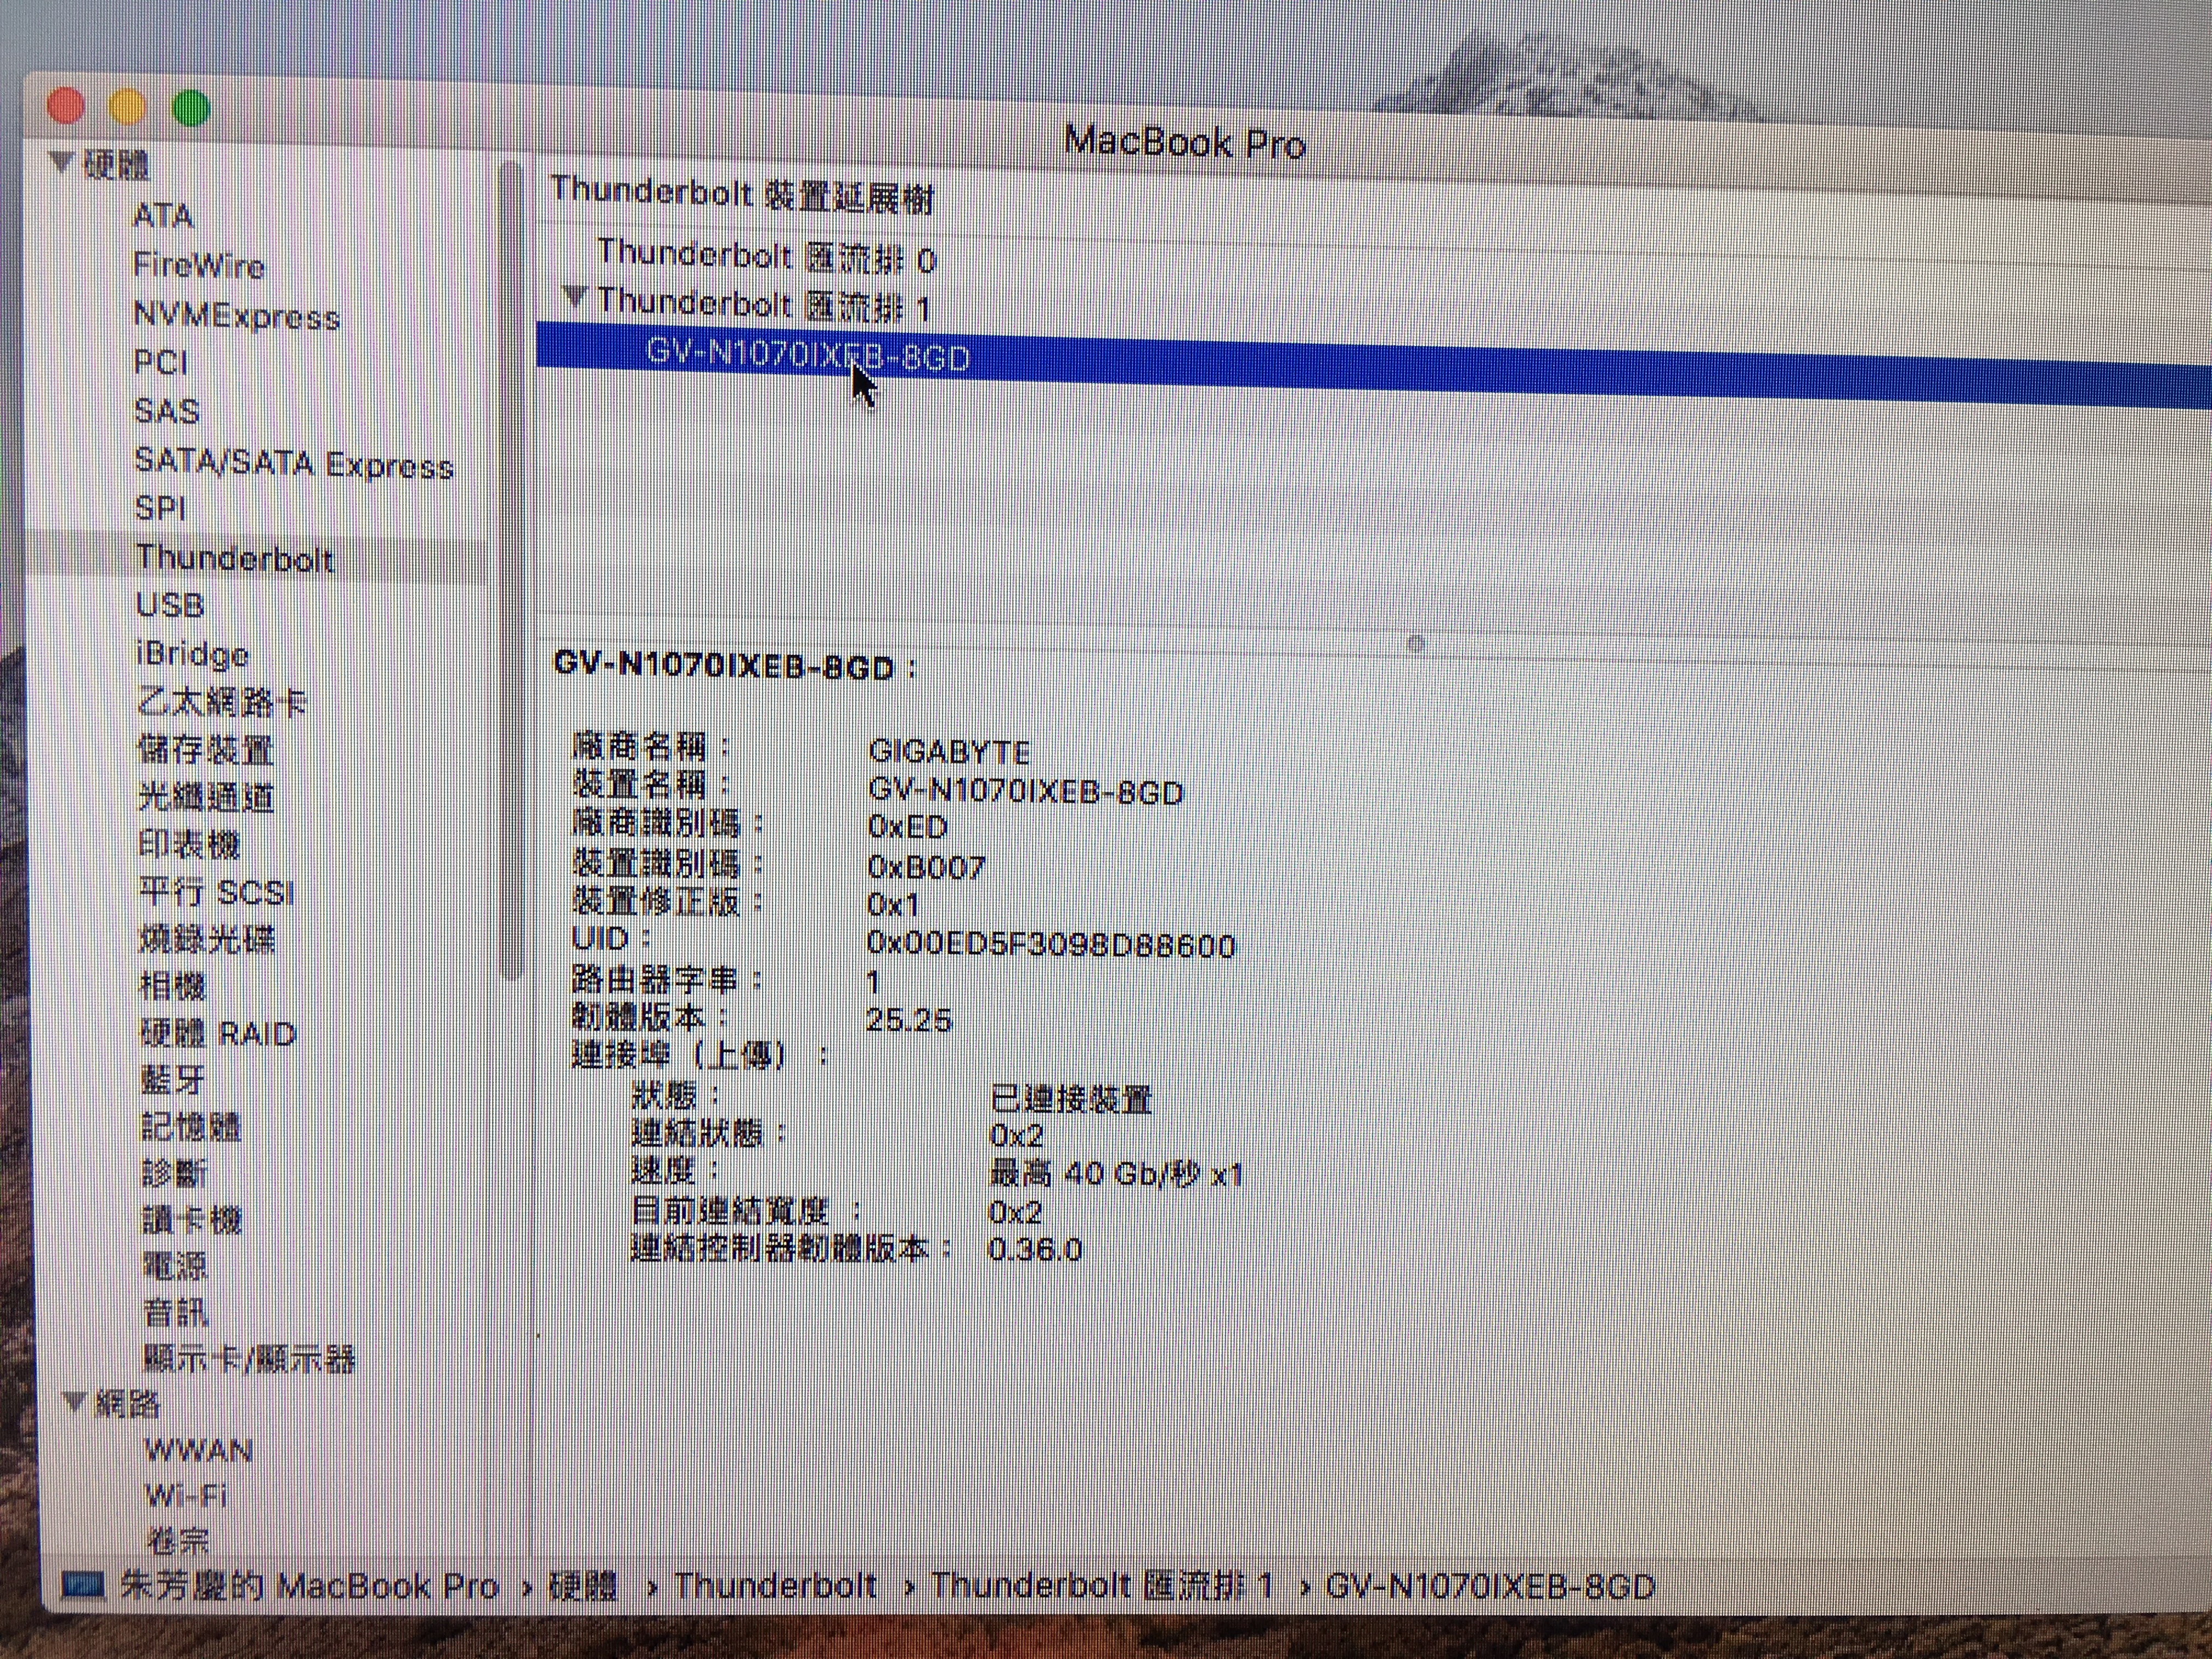
Task: Select 藍牙 in the sidebar
Action: [173, 1080]
